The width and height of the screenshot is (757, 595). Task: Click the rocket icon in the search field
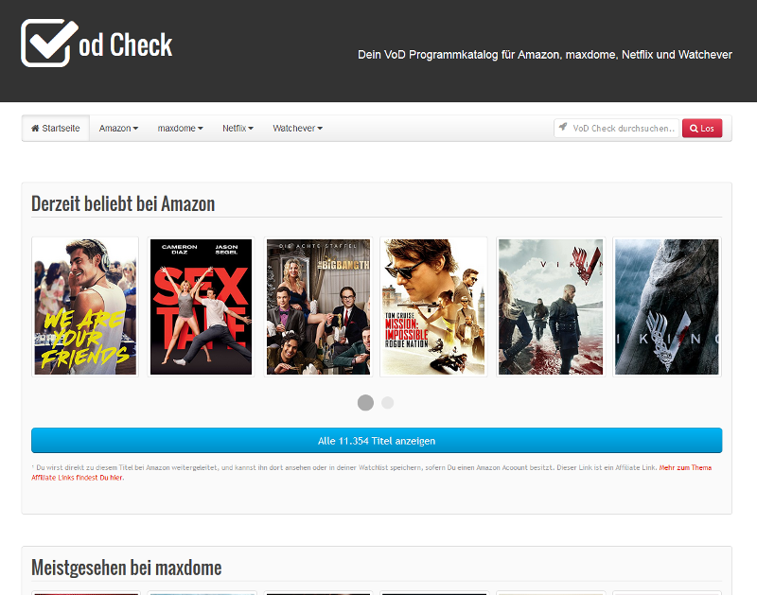563,127
